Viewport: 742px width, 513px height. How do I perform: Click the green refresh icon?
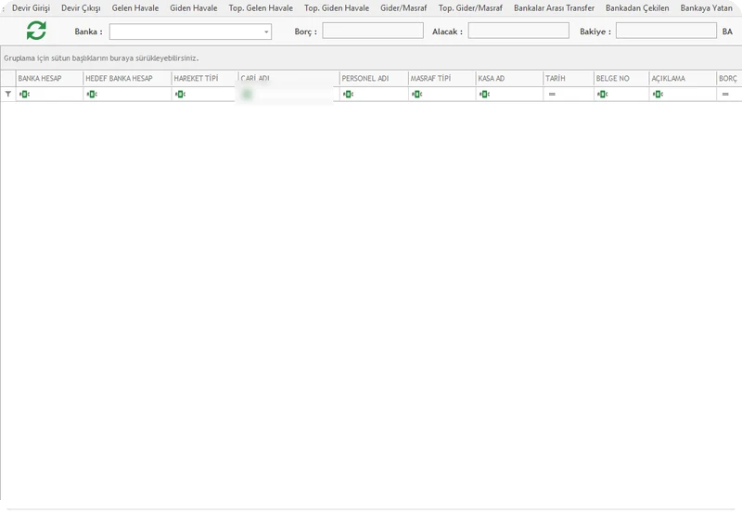(36, 31)
